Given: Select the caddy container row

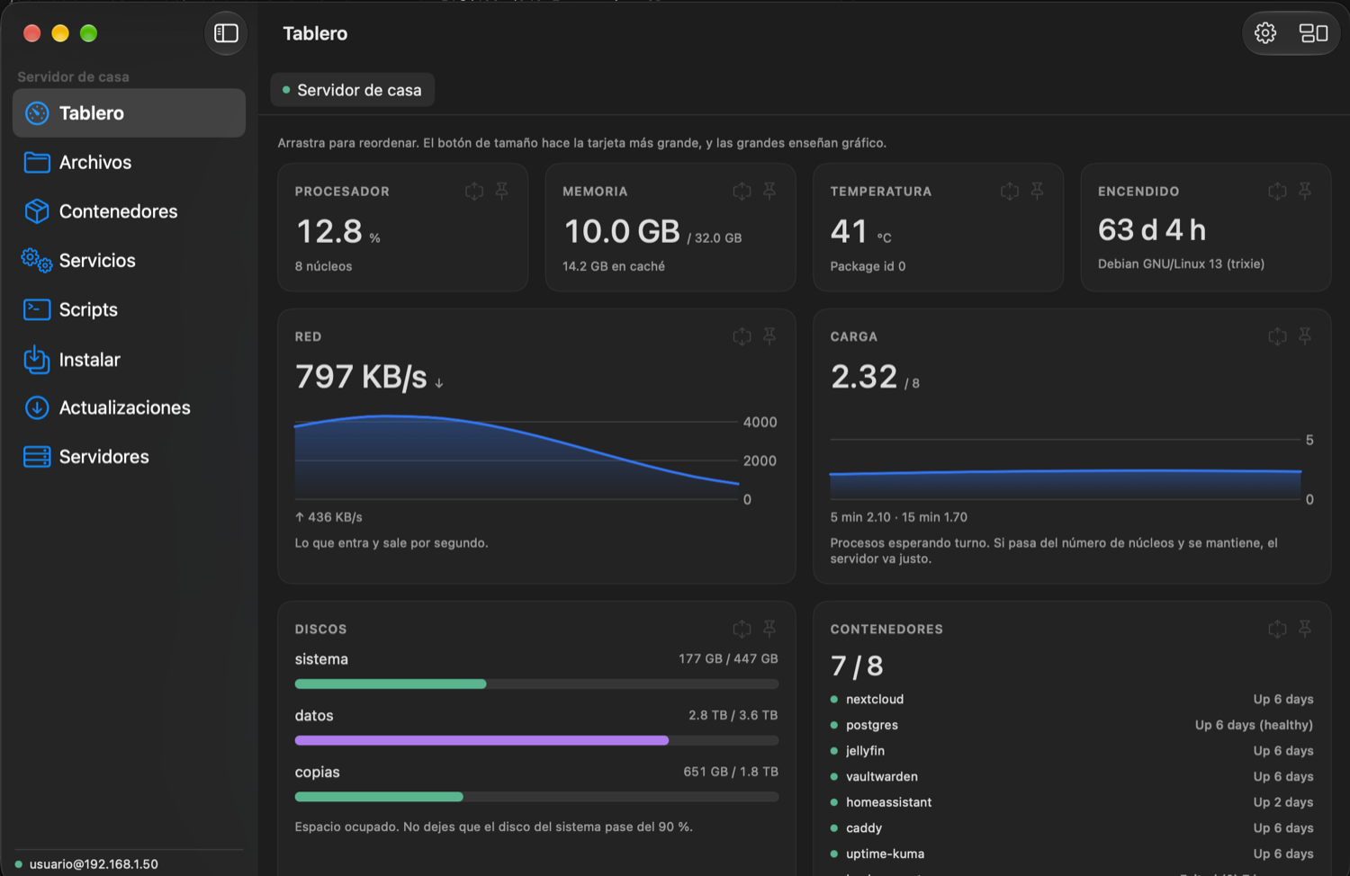Looking at the screenshot, I should 1071,828.
